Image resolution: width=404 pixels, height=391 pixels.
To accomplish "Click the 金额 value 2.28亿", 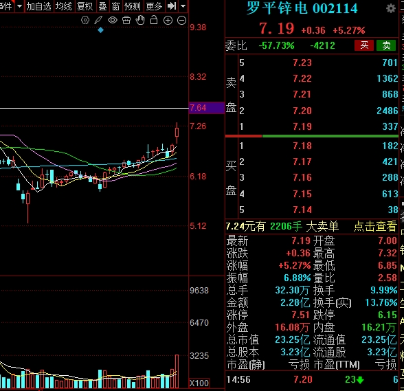I will [x=295, y=302].
